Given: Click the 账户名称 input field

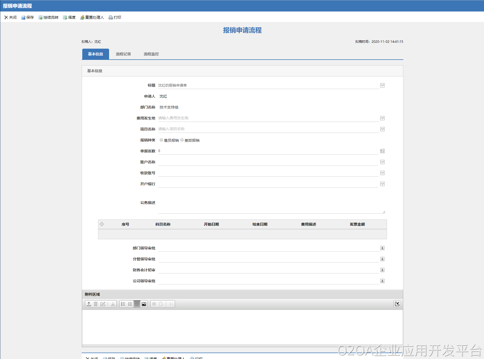Looking at the screenshot, I should coord(268,162).
